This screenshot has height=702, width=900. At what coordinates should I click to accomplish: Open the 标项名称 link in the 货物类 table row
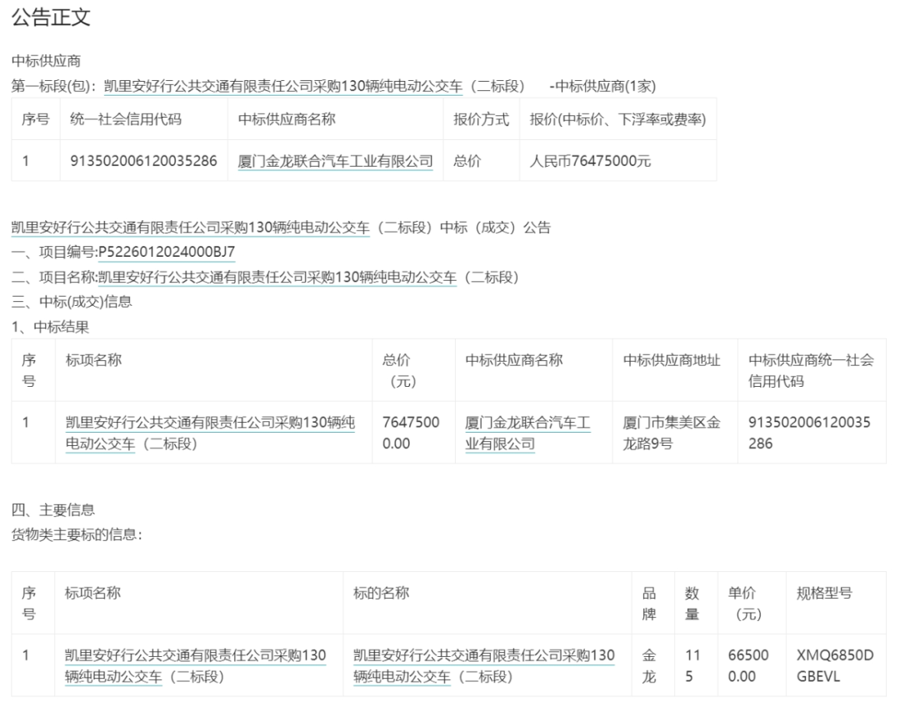pyautogui.click(x=195, y=666)
